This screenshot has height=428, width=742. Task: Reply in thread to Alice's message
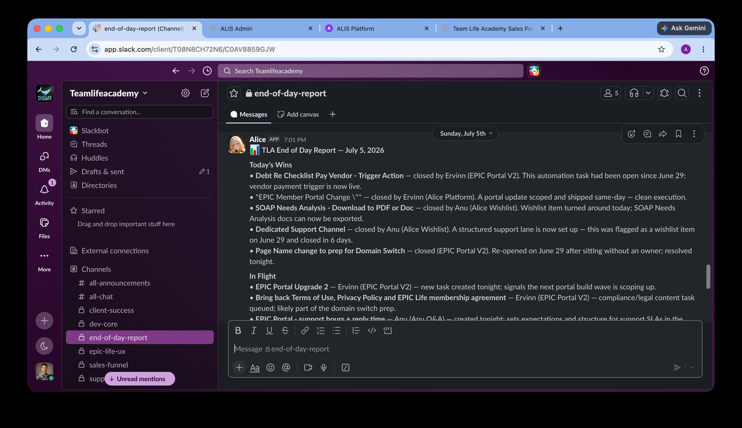(647, 134)
